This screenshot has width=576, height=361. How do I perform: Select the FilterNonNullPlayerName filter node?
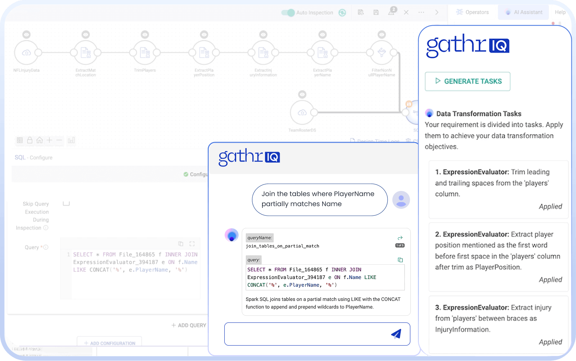point(382,53)
